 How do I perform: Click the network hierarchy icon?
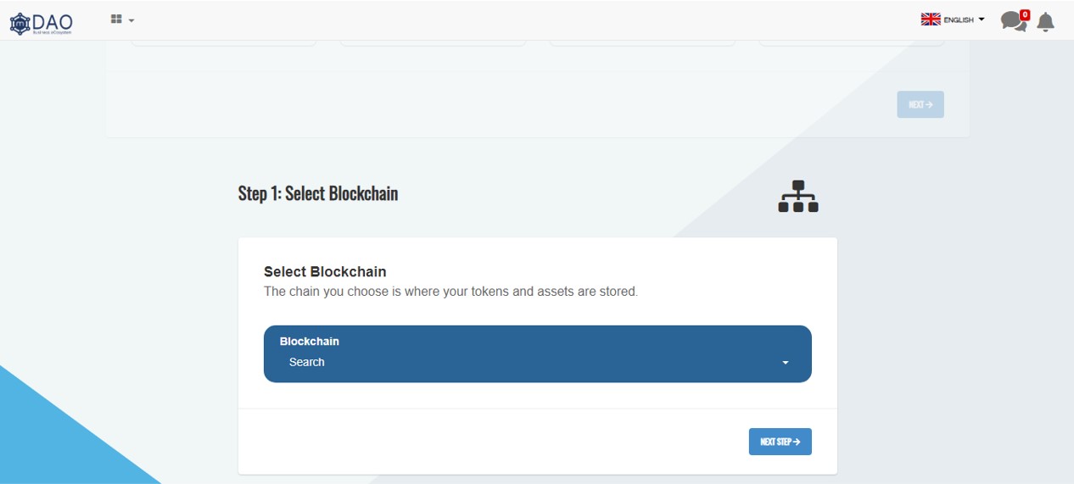[797, 197]
